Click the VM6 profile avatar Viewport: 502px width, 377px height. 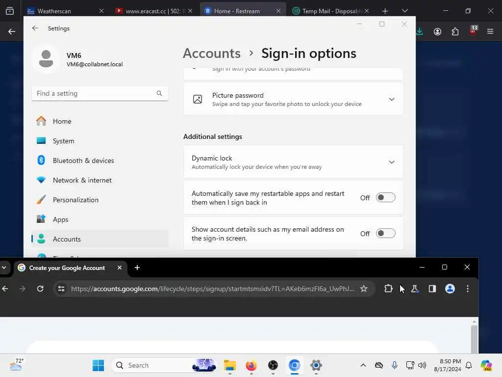pos(46,59)
